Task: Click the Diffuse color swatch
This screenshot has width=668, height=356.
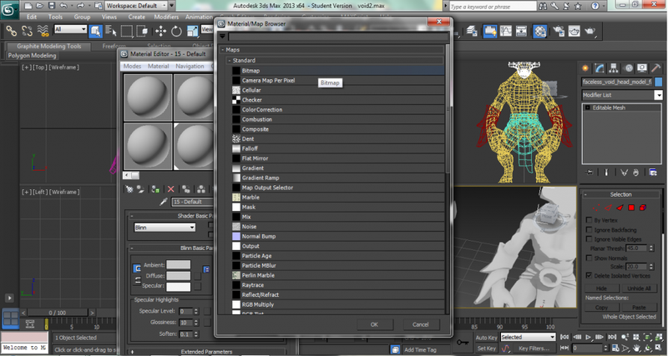Action: pos(178,276)
